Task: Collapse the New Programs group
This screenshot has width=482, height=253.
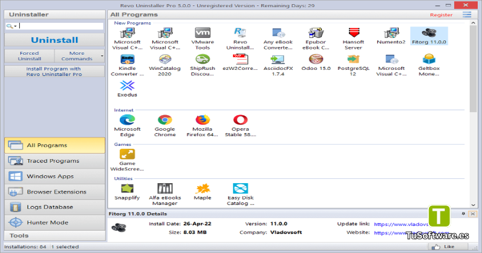Action: (x=132, y=23)
